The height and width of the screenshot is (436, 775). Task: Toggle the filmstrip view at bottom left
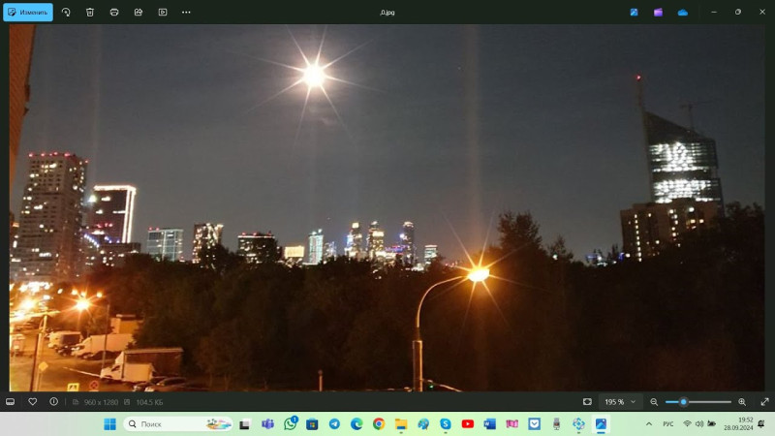[11, 401]
